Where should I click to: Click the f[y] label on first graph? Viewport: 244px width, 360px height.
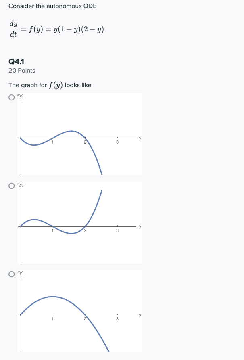[x=19, y=96]
